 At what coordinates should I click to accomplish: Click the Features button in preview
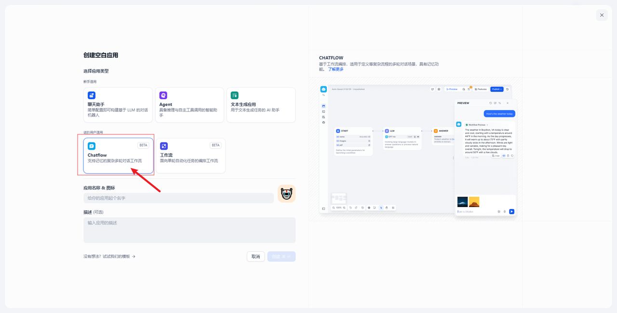click(x=481, y=89)
